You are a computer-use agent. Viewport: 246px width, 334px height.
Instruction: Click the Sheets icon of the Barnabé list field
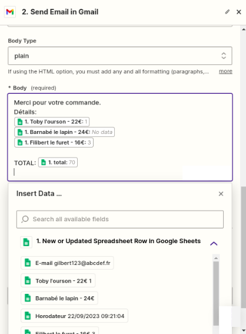[28, 298]
